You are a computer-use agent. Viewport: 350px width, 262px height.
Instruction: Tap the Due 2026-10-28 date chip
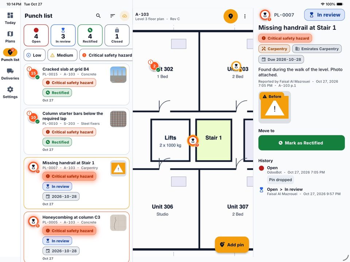(x=281, y=59)
